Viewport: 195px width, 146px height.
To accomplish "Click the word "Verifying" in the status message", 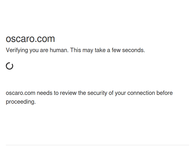I will [17, 50].
